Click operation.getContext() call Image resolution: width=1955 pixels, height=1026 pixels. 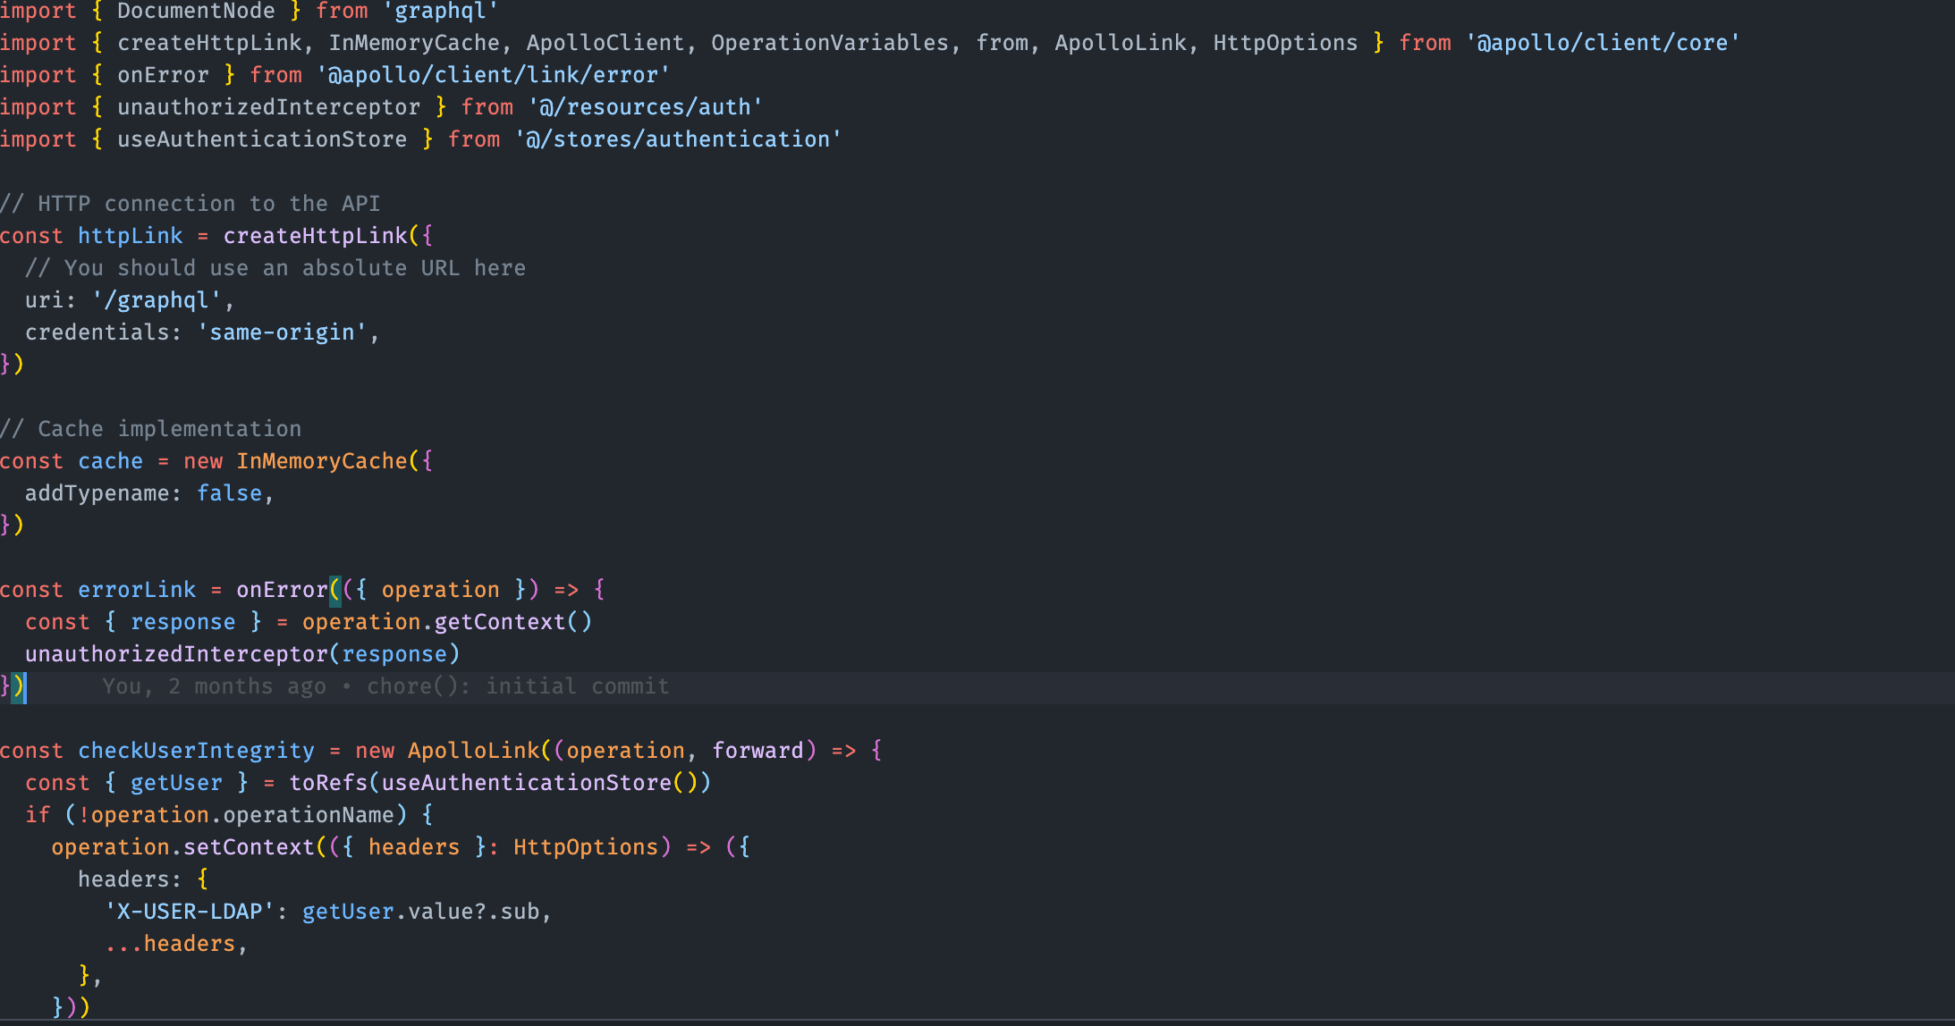pos(447,622)
